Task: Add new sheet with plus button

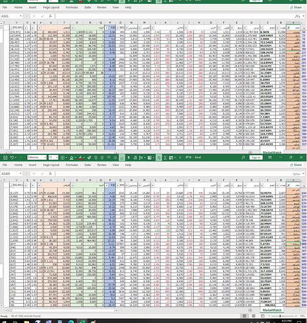Action: (250, 310)
